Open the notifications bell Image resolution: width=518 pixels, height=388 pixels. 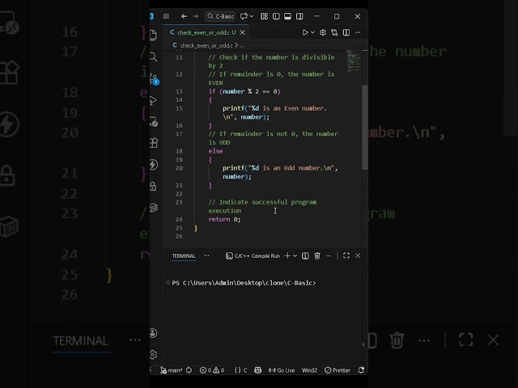click(x=361, y=370)
